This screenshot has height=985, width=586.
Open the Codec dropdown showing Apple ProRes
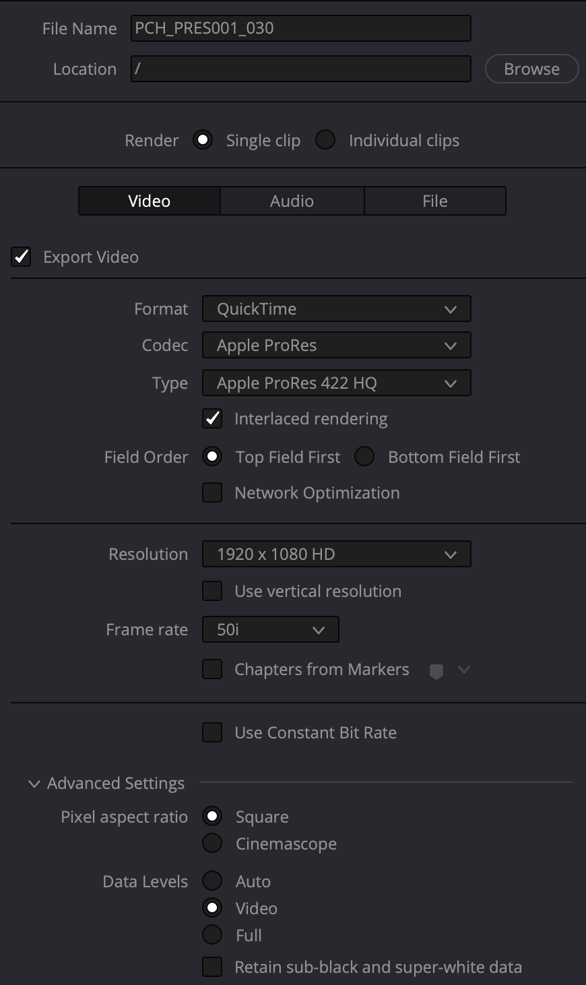pos(336,346)
